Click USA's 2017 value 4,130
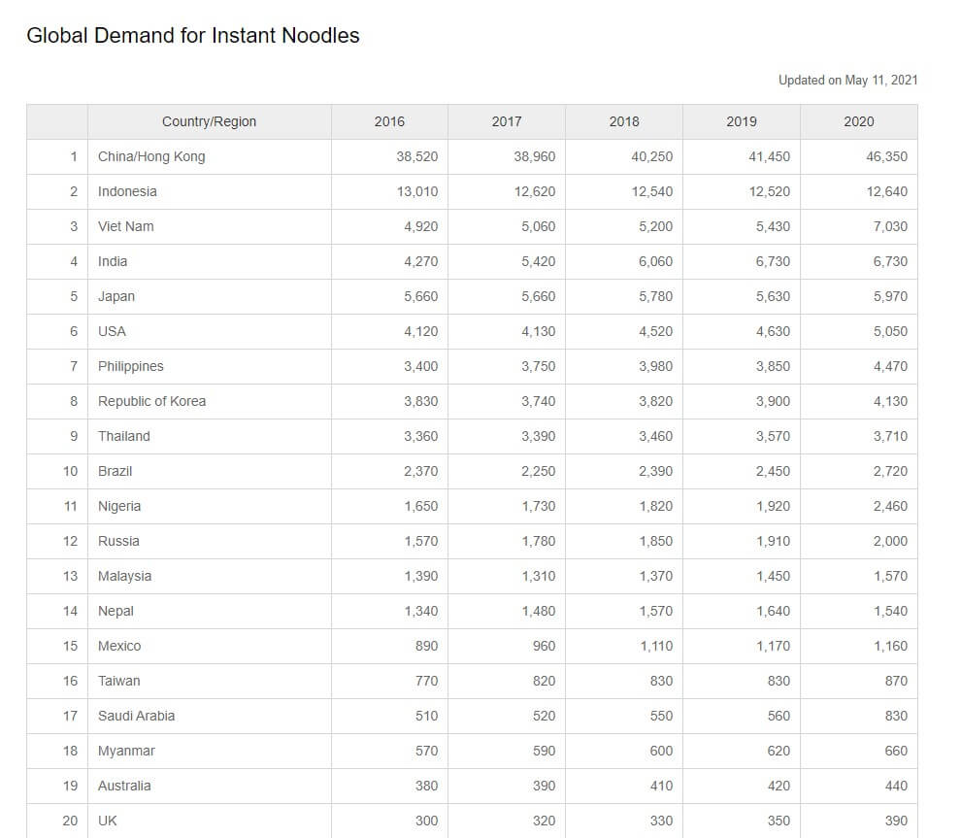The width and height of the screenshot is (961, 838). point(538,332)
